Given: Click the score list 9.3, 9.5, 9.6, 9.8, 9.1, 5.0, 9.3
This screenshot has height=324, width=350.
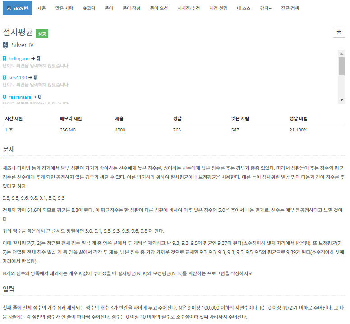Looking at the screenshot, I should 33,198.
